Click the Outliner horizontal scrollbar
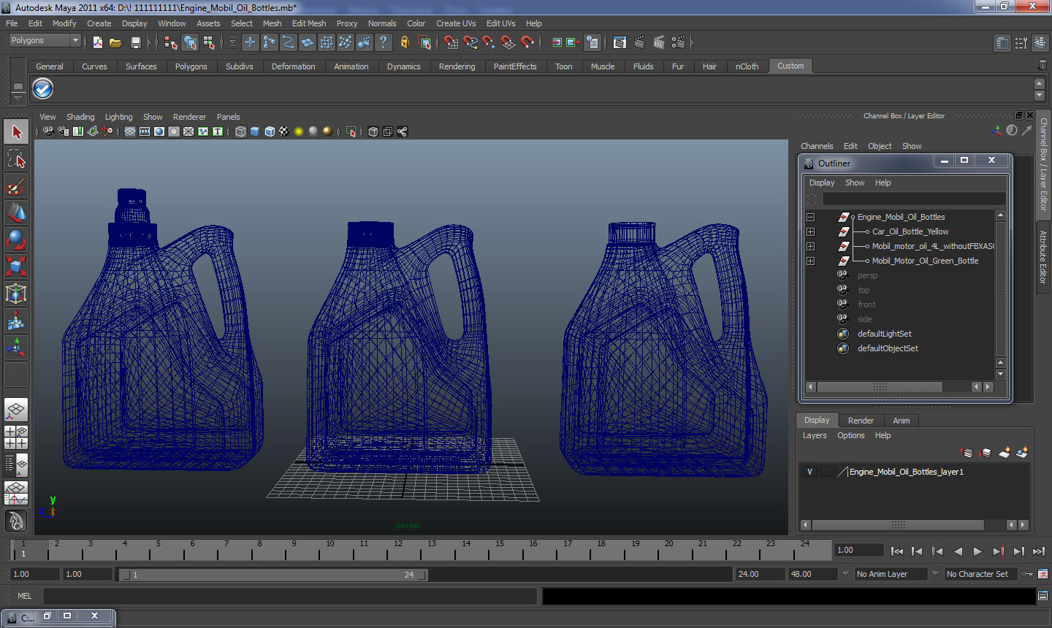The width and height of the screenshot is (1052, 628). pyautogui.click(x=880, y=387)
